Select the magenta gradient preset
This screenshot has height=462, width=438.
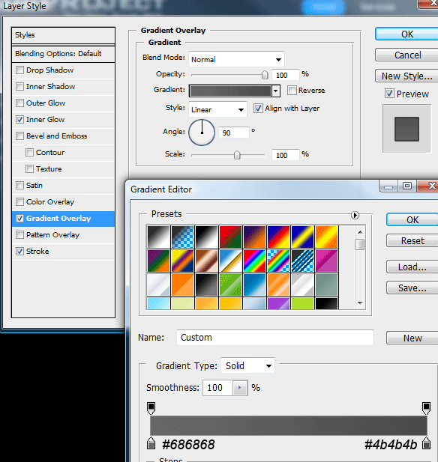[x=326, y=261]
